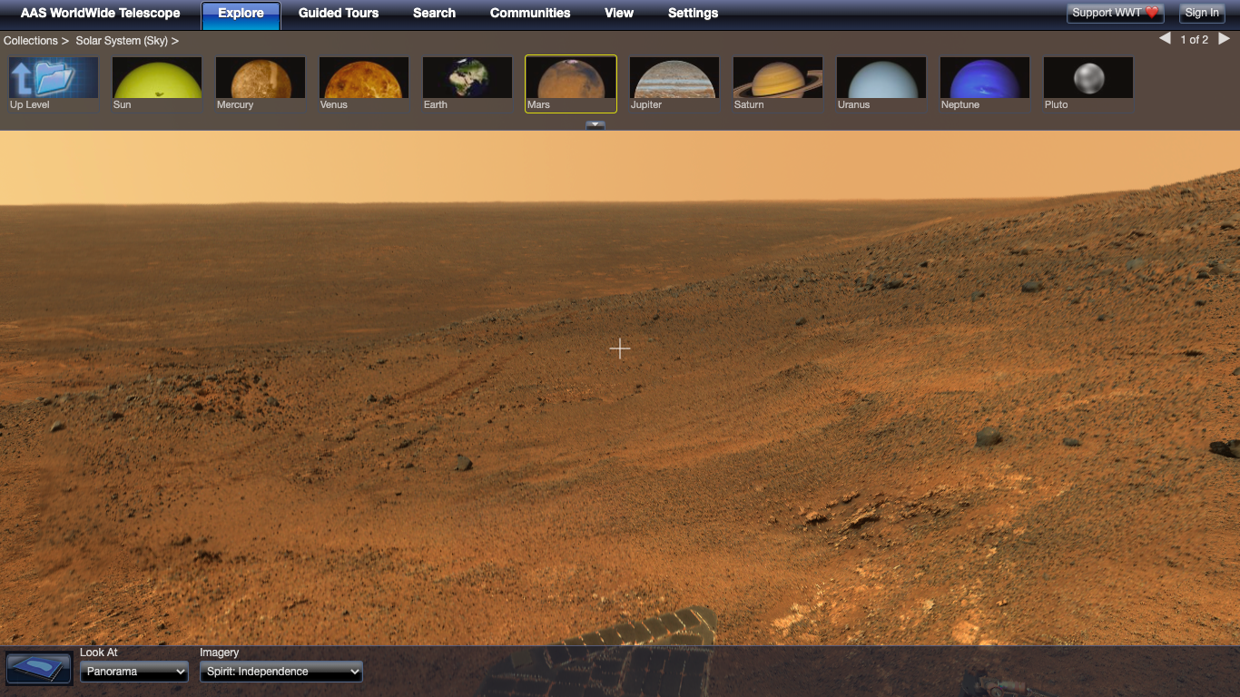Click the Solar System (Sky) breadcrumb

(x=122, y=41)
